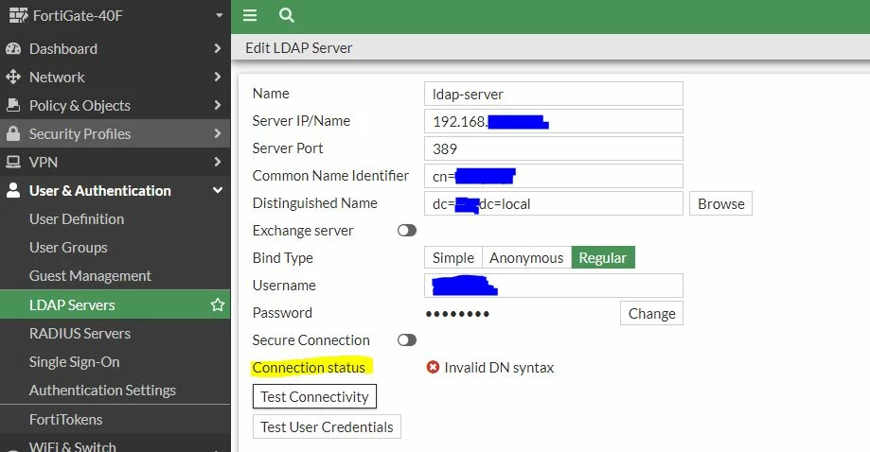870x452 pixels.
Task: Collapse the User & Authentication chevron
Action: click(x=218, y=191)
